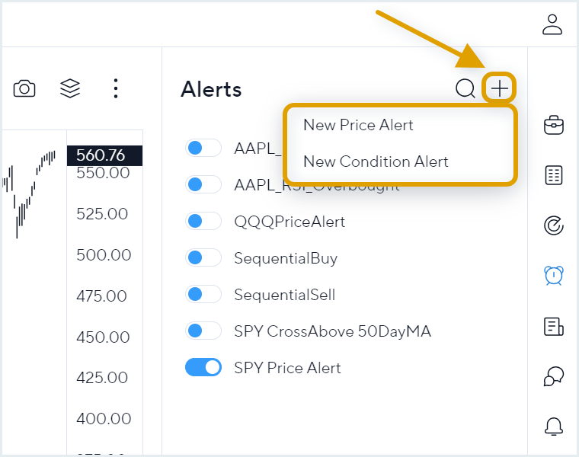Open the portfolio briefcase sidebar icon
579x457 pixels.
coord(554,125)
